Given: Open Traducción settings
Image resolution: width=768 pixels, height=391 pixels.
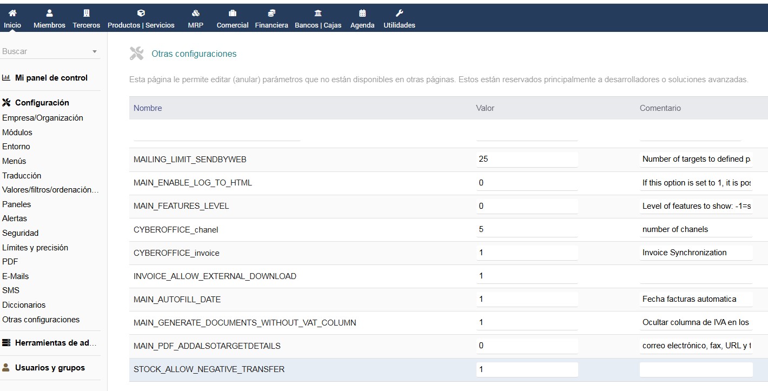Looking at the screenshot, I should click(x=22, y=176).
